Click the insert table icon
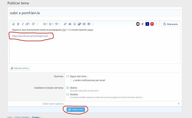This screenshot has height=118, width=192. point(89,24)
